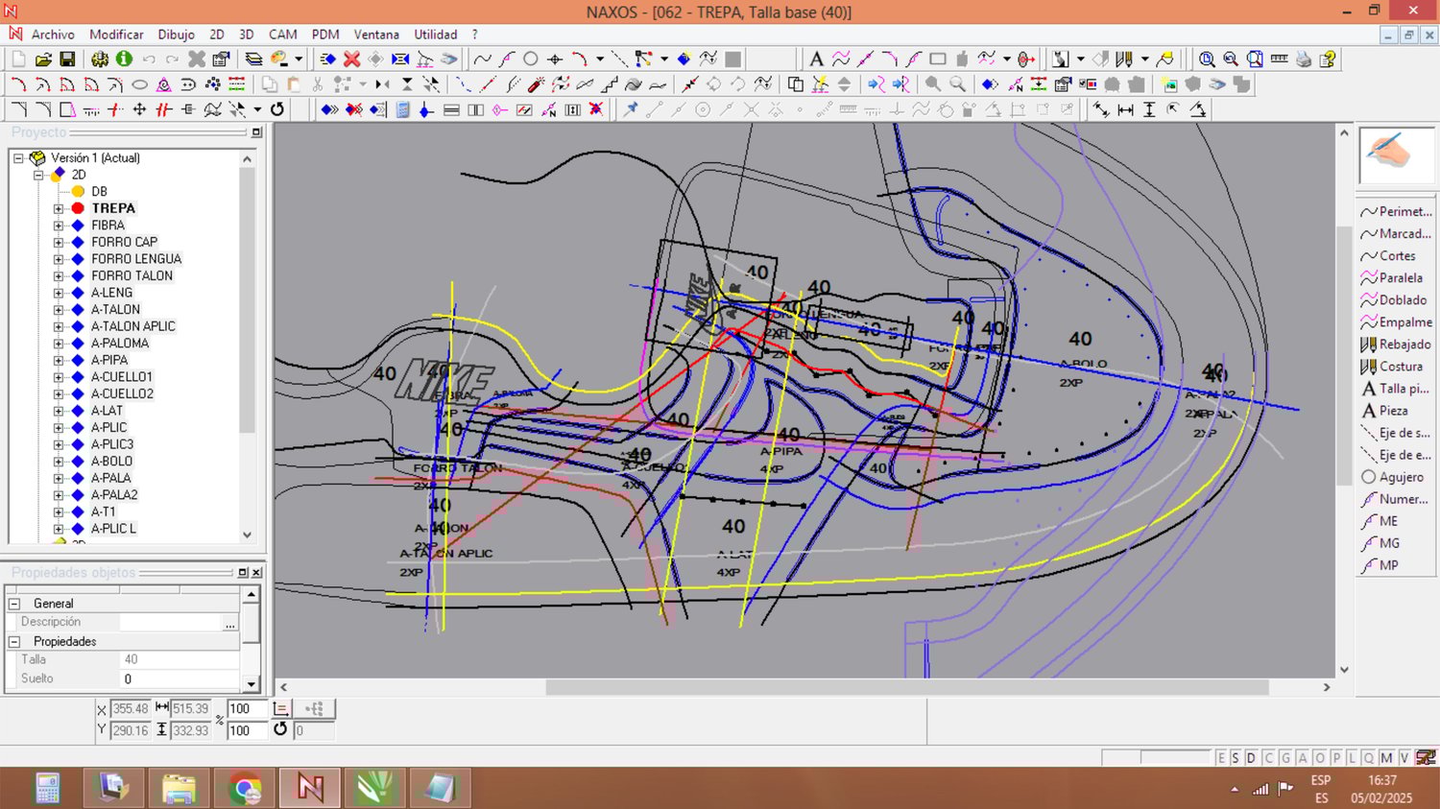The width and height of the screenshot is (1440, 809).
Task: Open dropdown arrow next to color palette icon
Action: coord(299,59)
